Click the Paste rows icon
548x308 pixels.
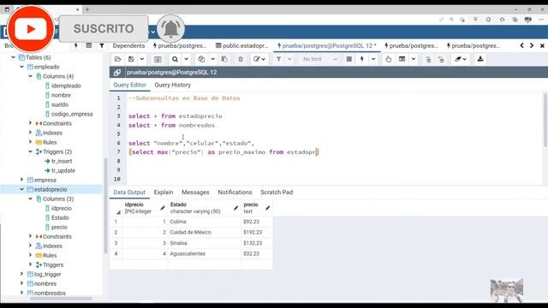(224, 59)
